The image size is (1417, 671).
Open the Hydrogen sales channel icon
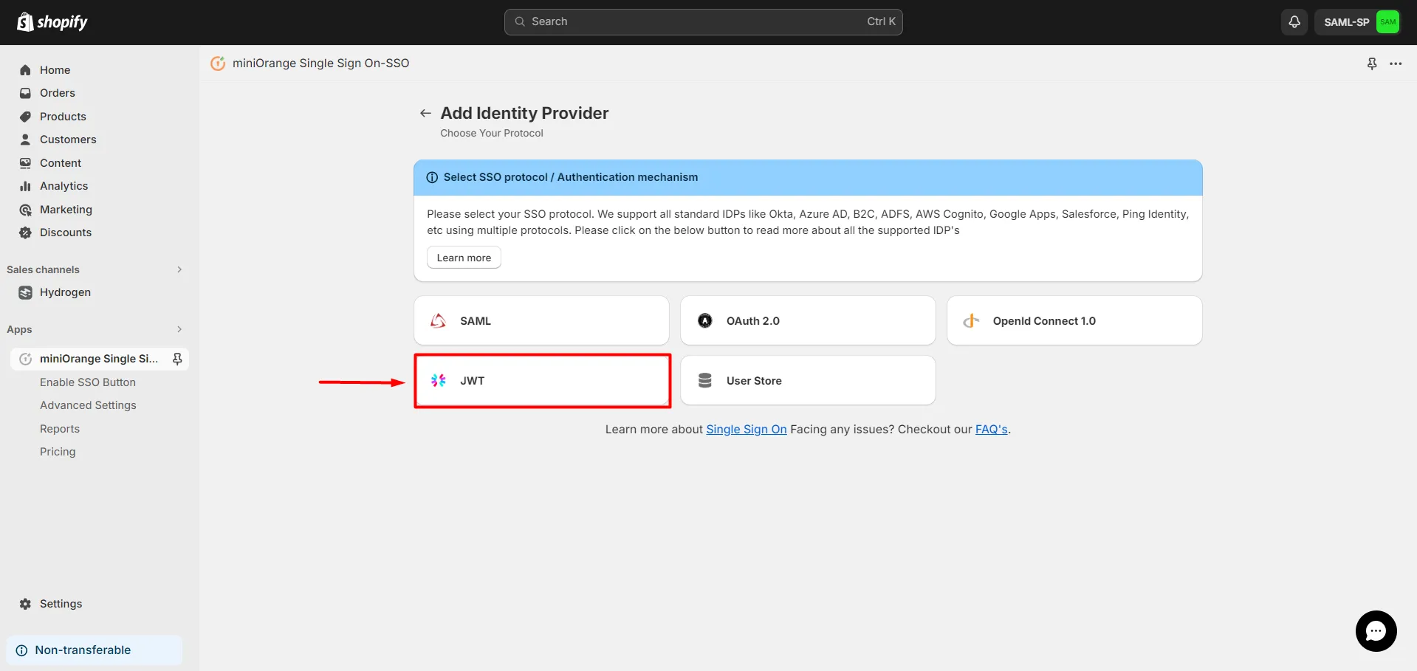26,292
